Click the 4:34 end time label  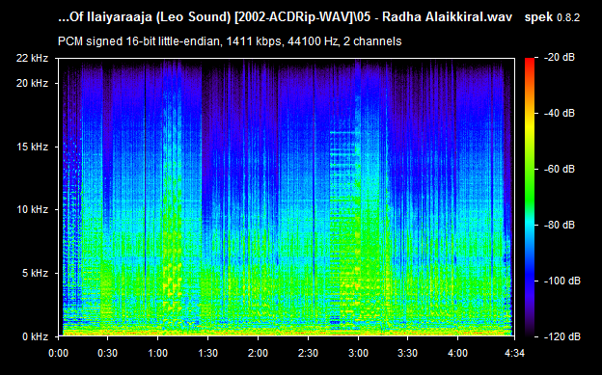[x=514, y=353]
